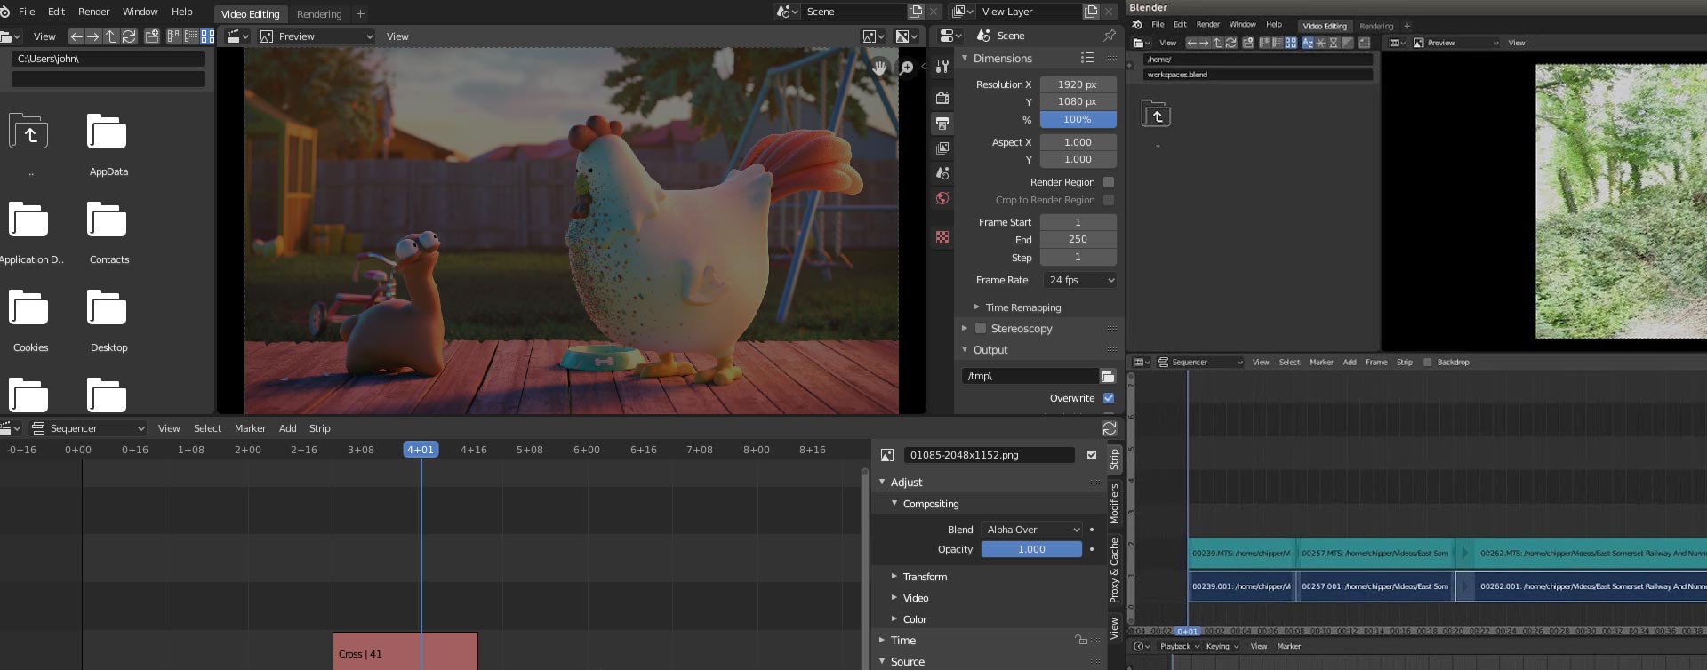Open Frame Rate 24 fps dropdown
This screenshot has width=1707, height=670.
pyautogui.click(x=1078, y=280)
